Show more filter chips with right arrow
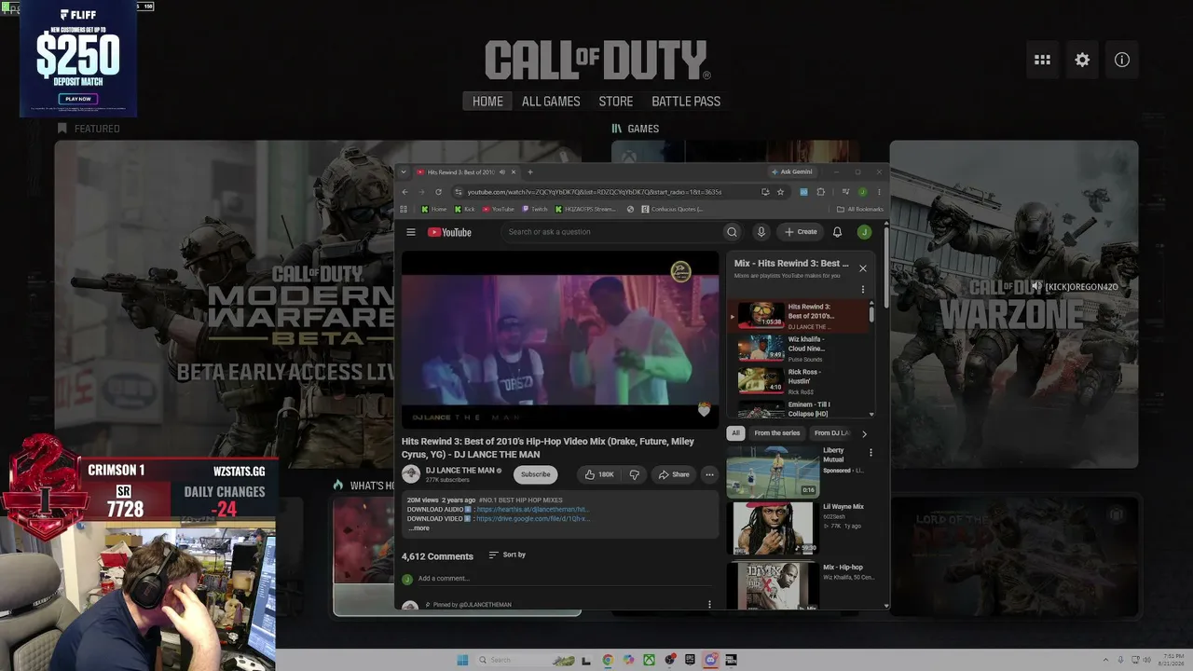The height and width of the screenshot is (671, 1193). tap(864, 433)
